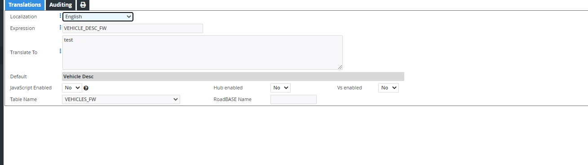Switch to the Translations tab
The width and height of the screenshot is (588, 165).
[x=25, y=5]
